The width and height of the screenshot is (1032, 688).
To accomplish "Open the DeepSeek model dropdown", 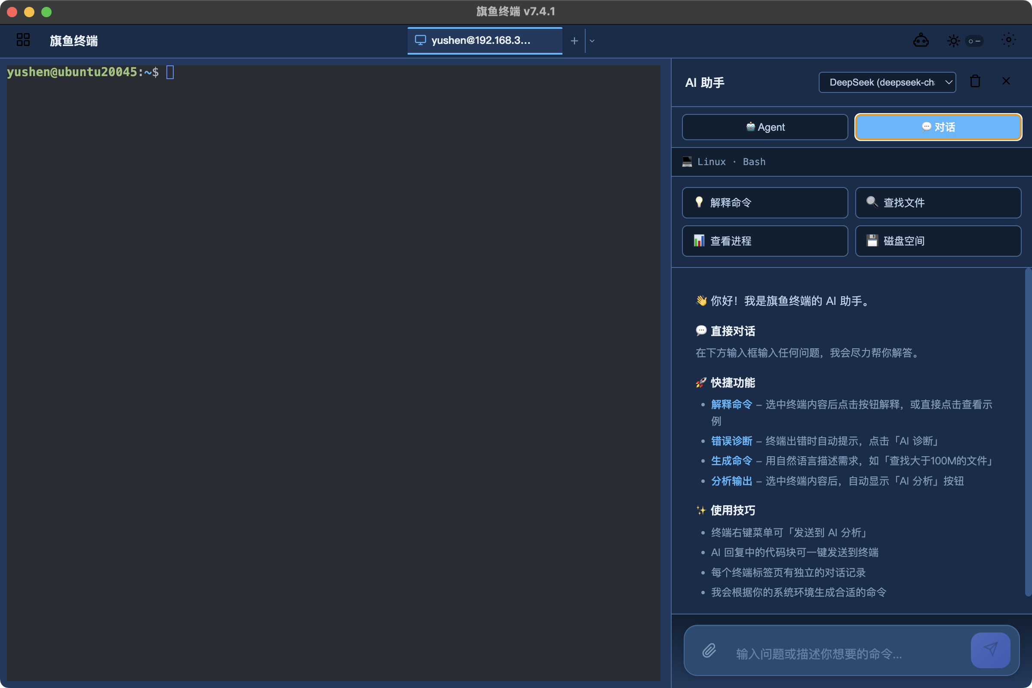I will pos(887,82).
